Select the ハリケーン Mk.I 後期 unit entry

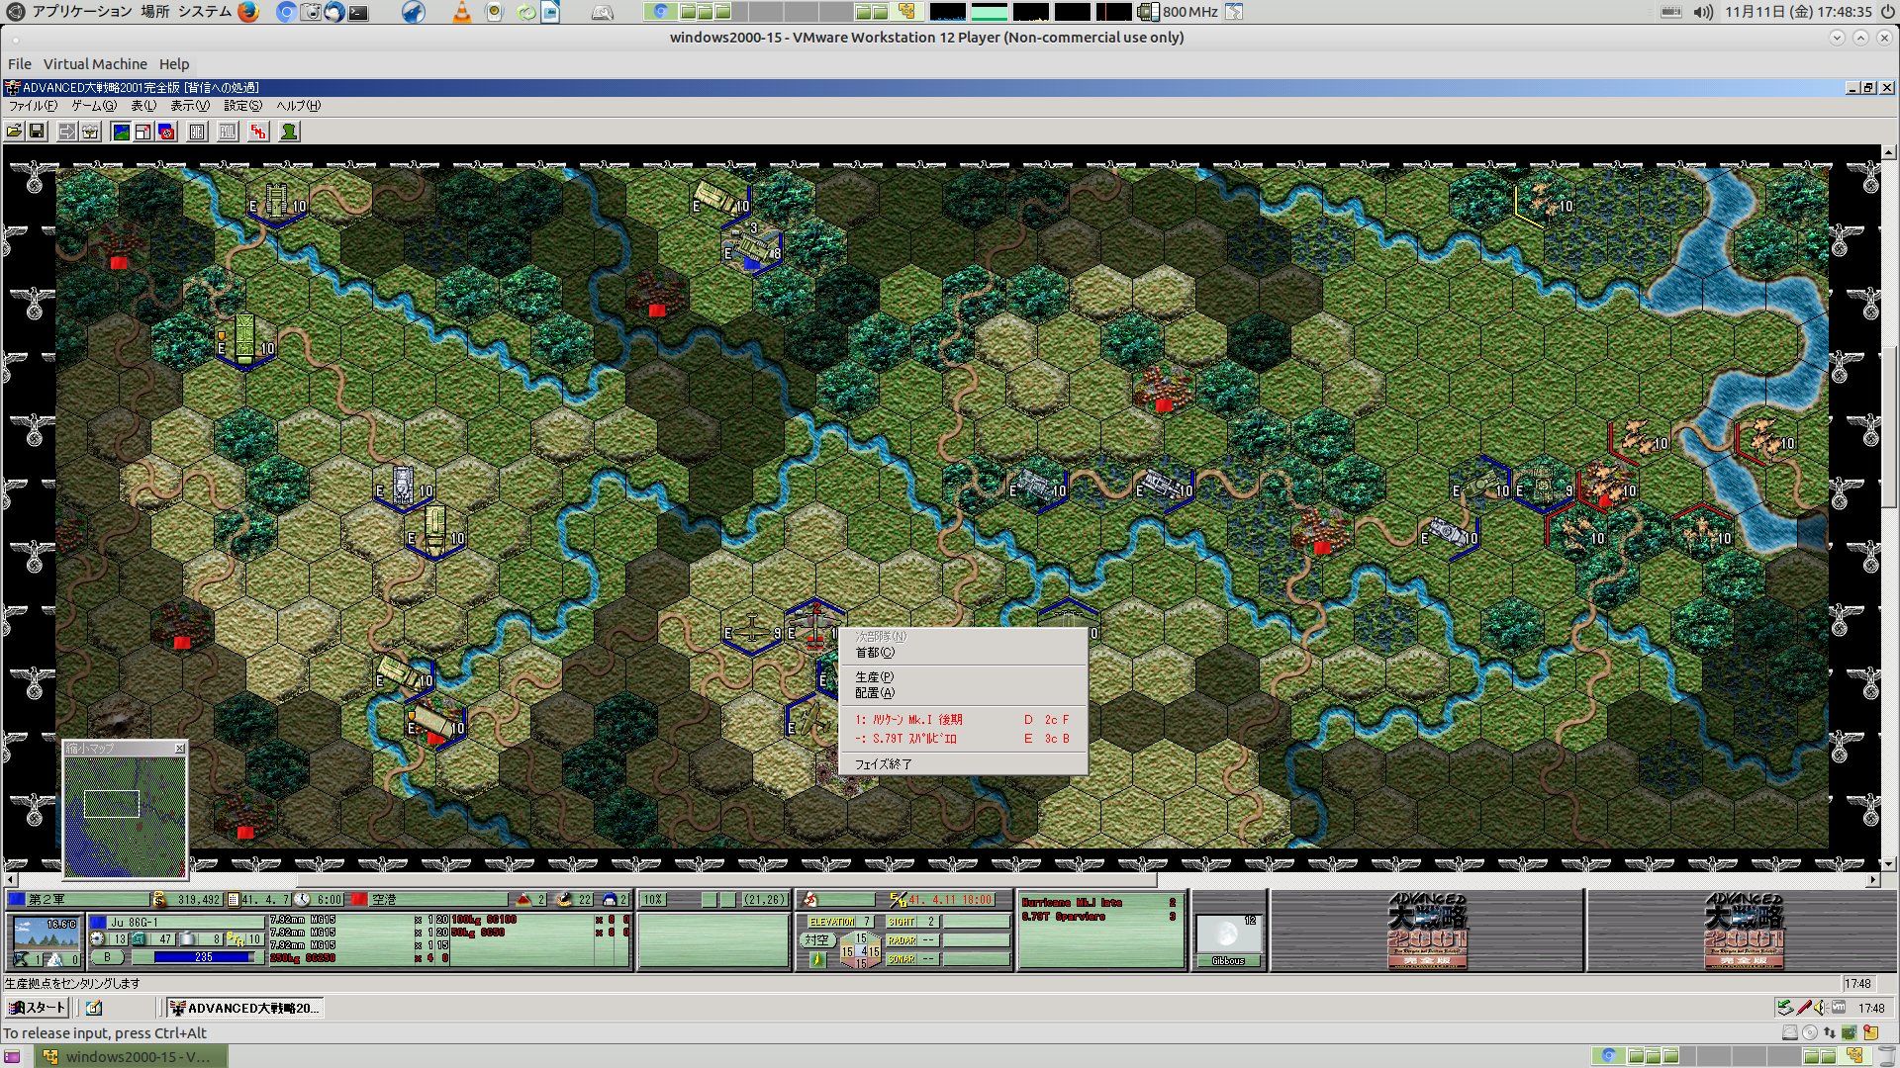(963, 720)
